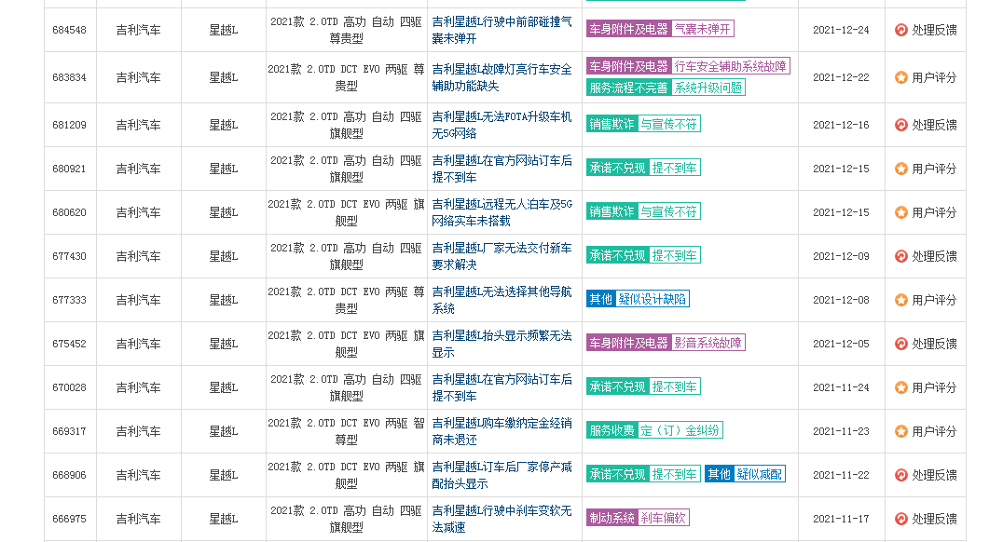Open complaint 吉利星越L行驶中前部碰撞气囊未弹开
This screenshot has height=542, width=1003.
(x=502, y=30)
